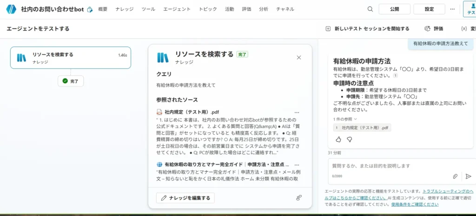Switch to the ナレッジ tab
The height and width of the screenshot is (216, 476).
(124, 9)
